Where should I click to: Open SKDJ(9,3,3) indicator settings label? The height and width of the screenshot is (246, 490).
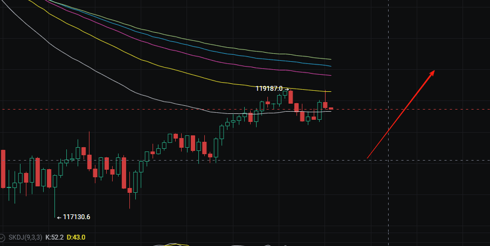(25, 237)
